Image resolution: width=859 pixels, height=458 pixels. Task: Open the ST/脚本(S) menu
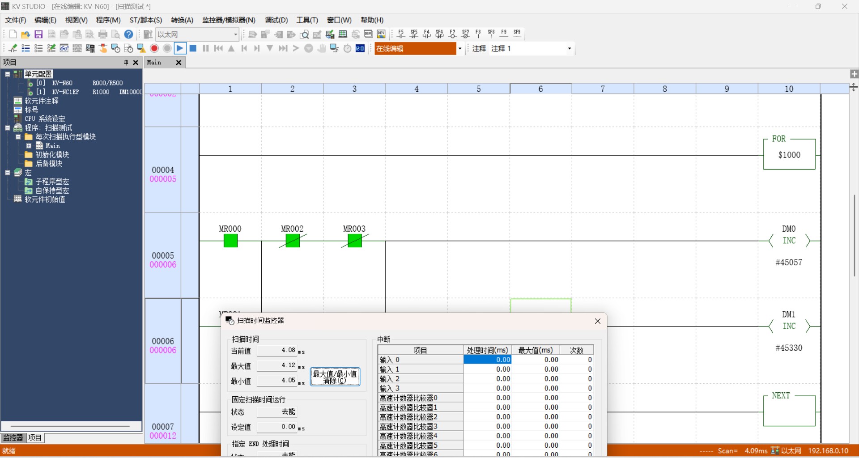pos(146,20)
